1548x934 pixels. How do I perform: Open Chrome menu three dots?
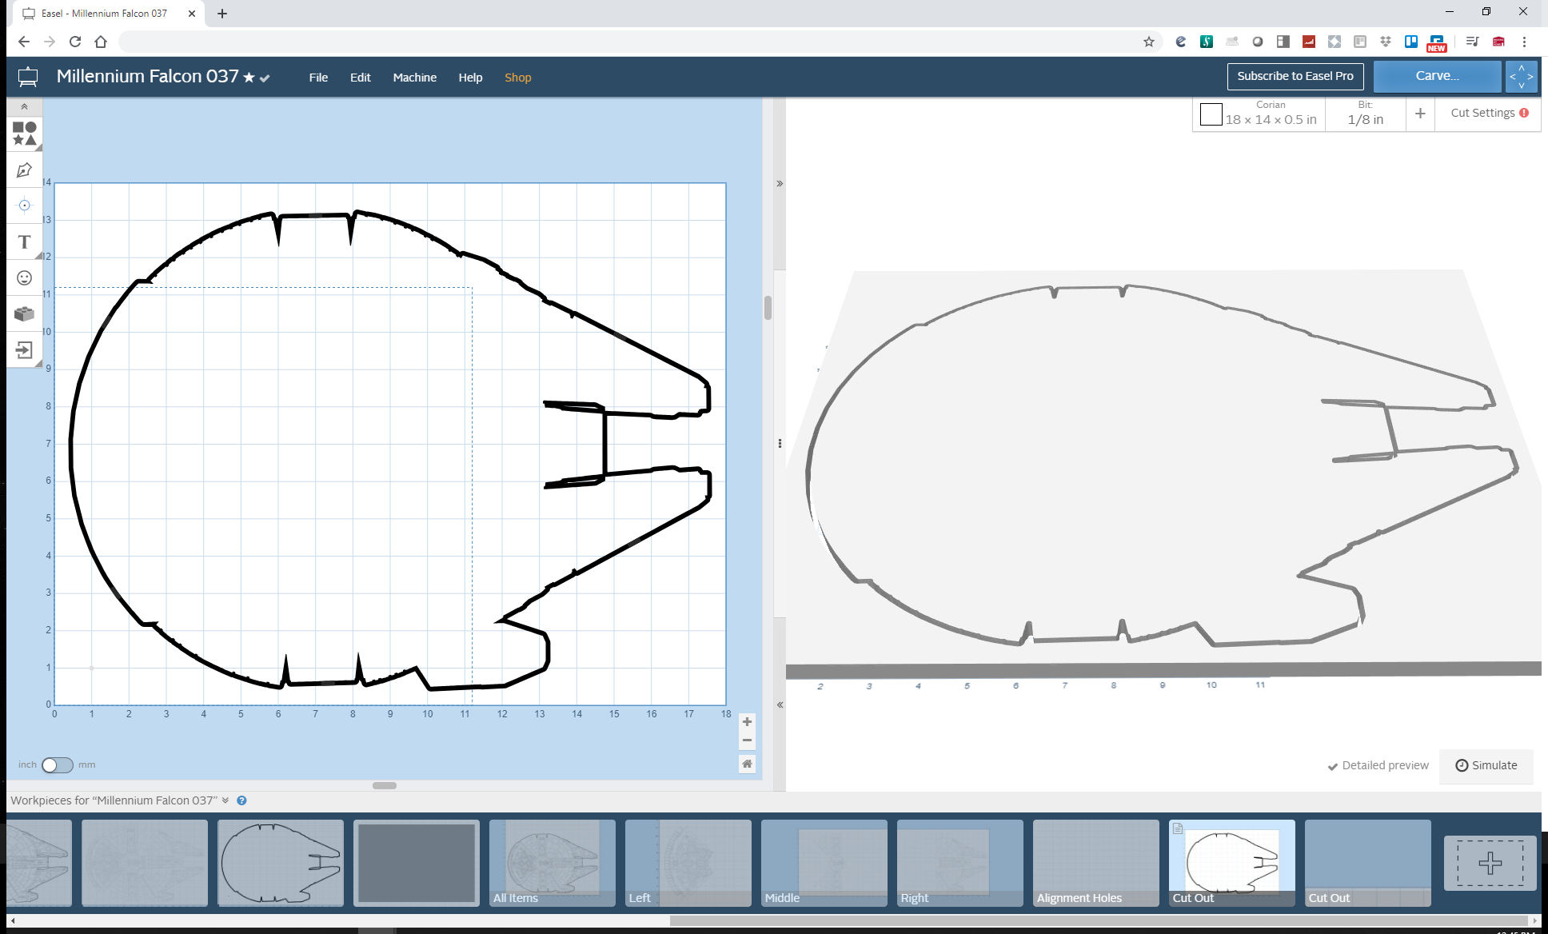(x=1524, y=42)
